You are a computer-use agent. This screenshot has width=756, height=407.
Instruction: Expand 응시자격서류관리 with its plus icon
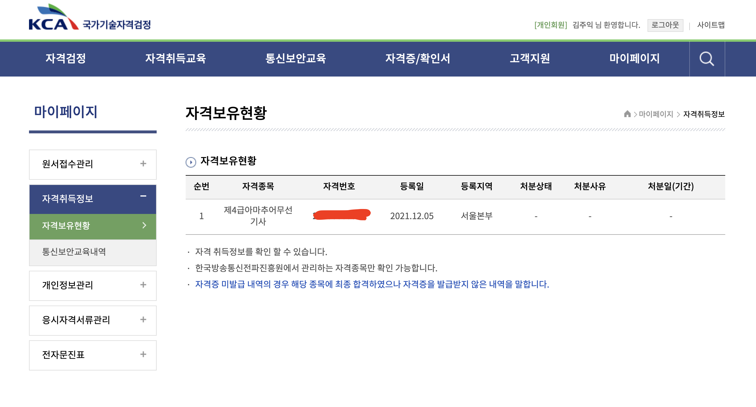tap(143, 319)
